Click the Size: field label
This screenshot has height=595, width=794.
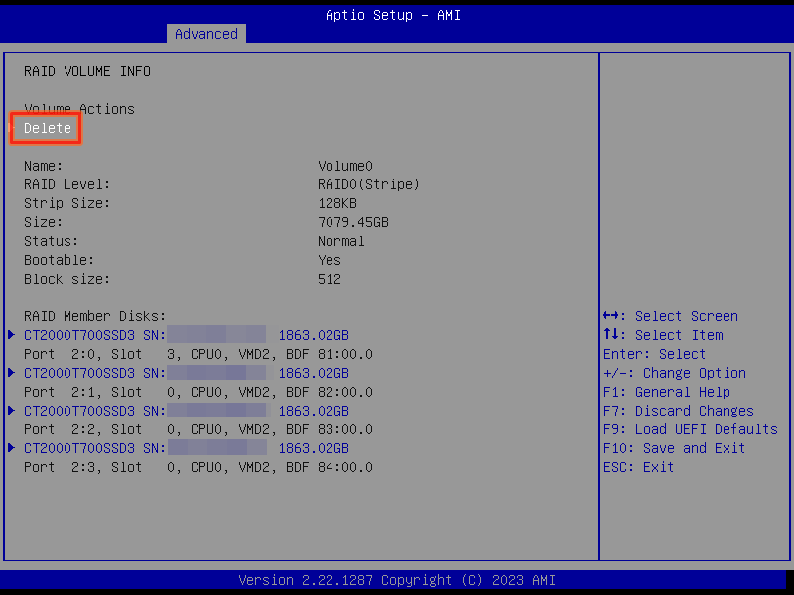[44, 222]
